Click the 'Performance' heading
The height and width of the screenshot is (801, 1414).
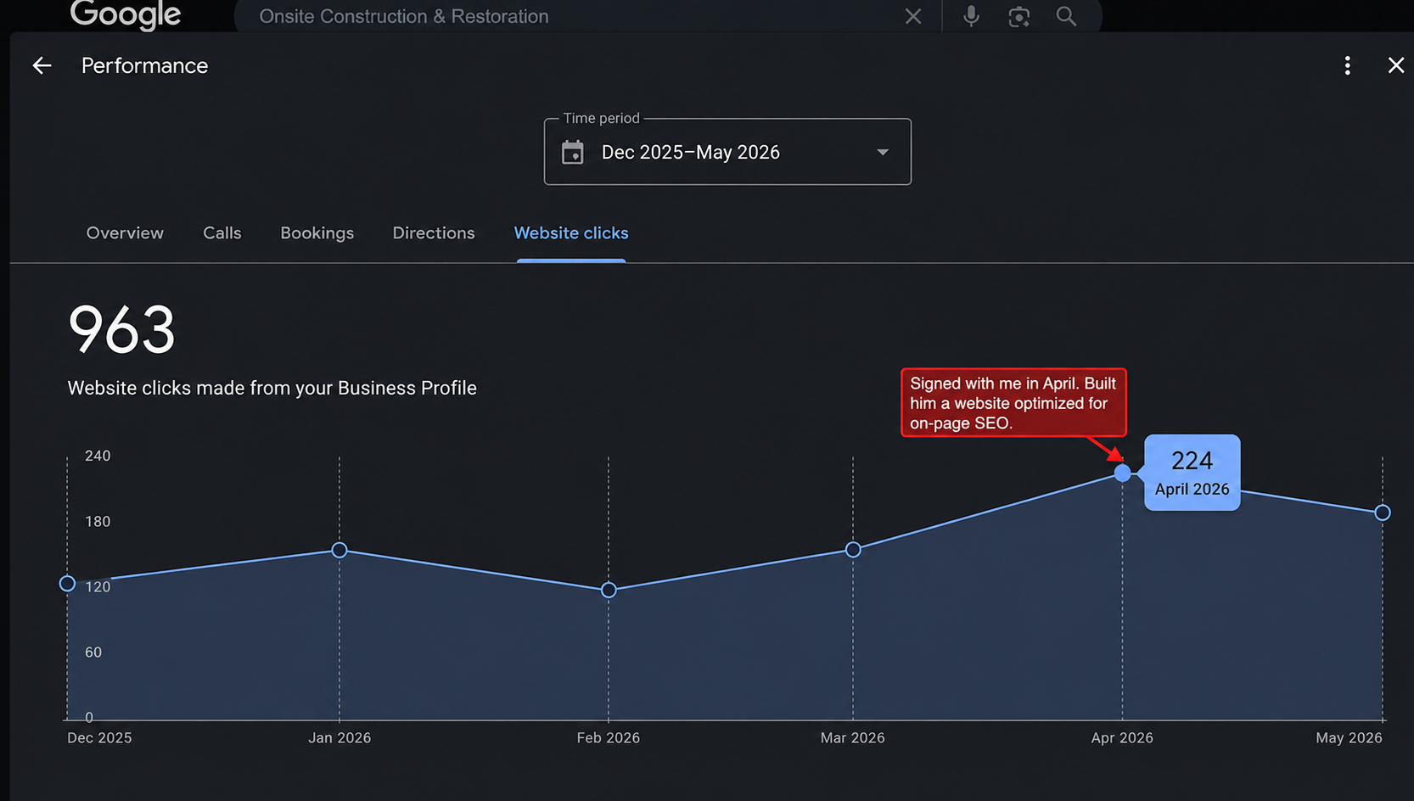(144, 65)
